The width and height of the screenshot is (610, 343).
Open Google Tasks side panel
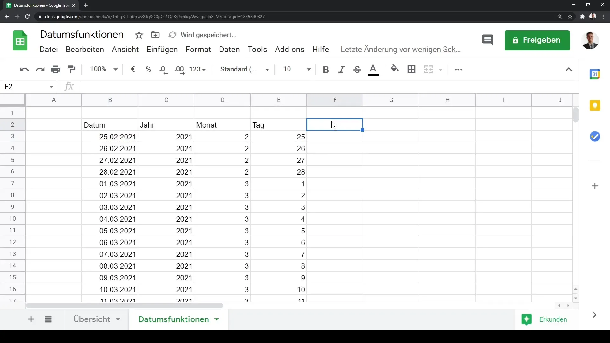595,137
